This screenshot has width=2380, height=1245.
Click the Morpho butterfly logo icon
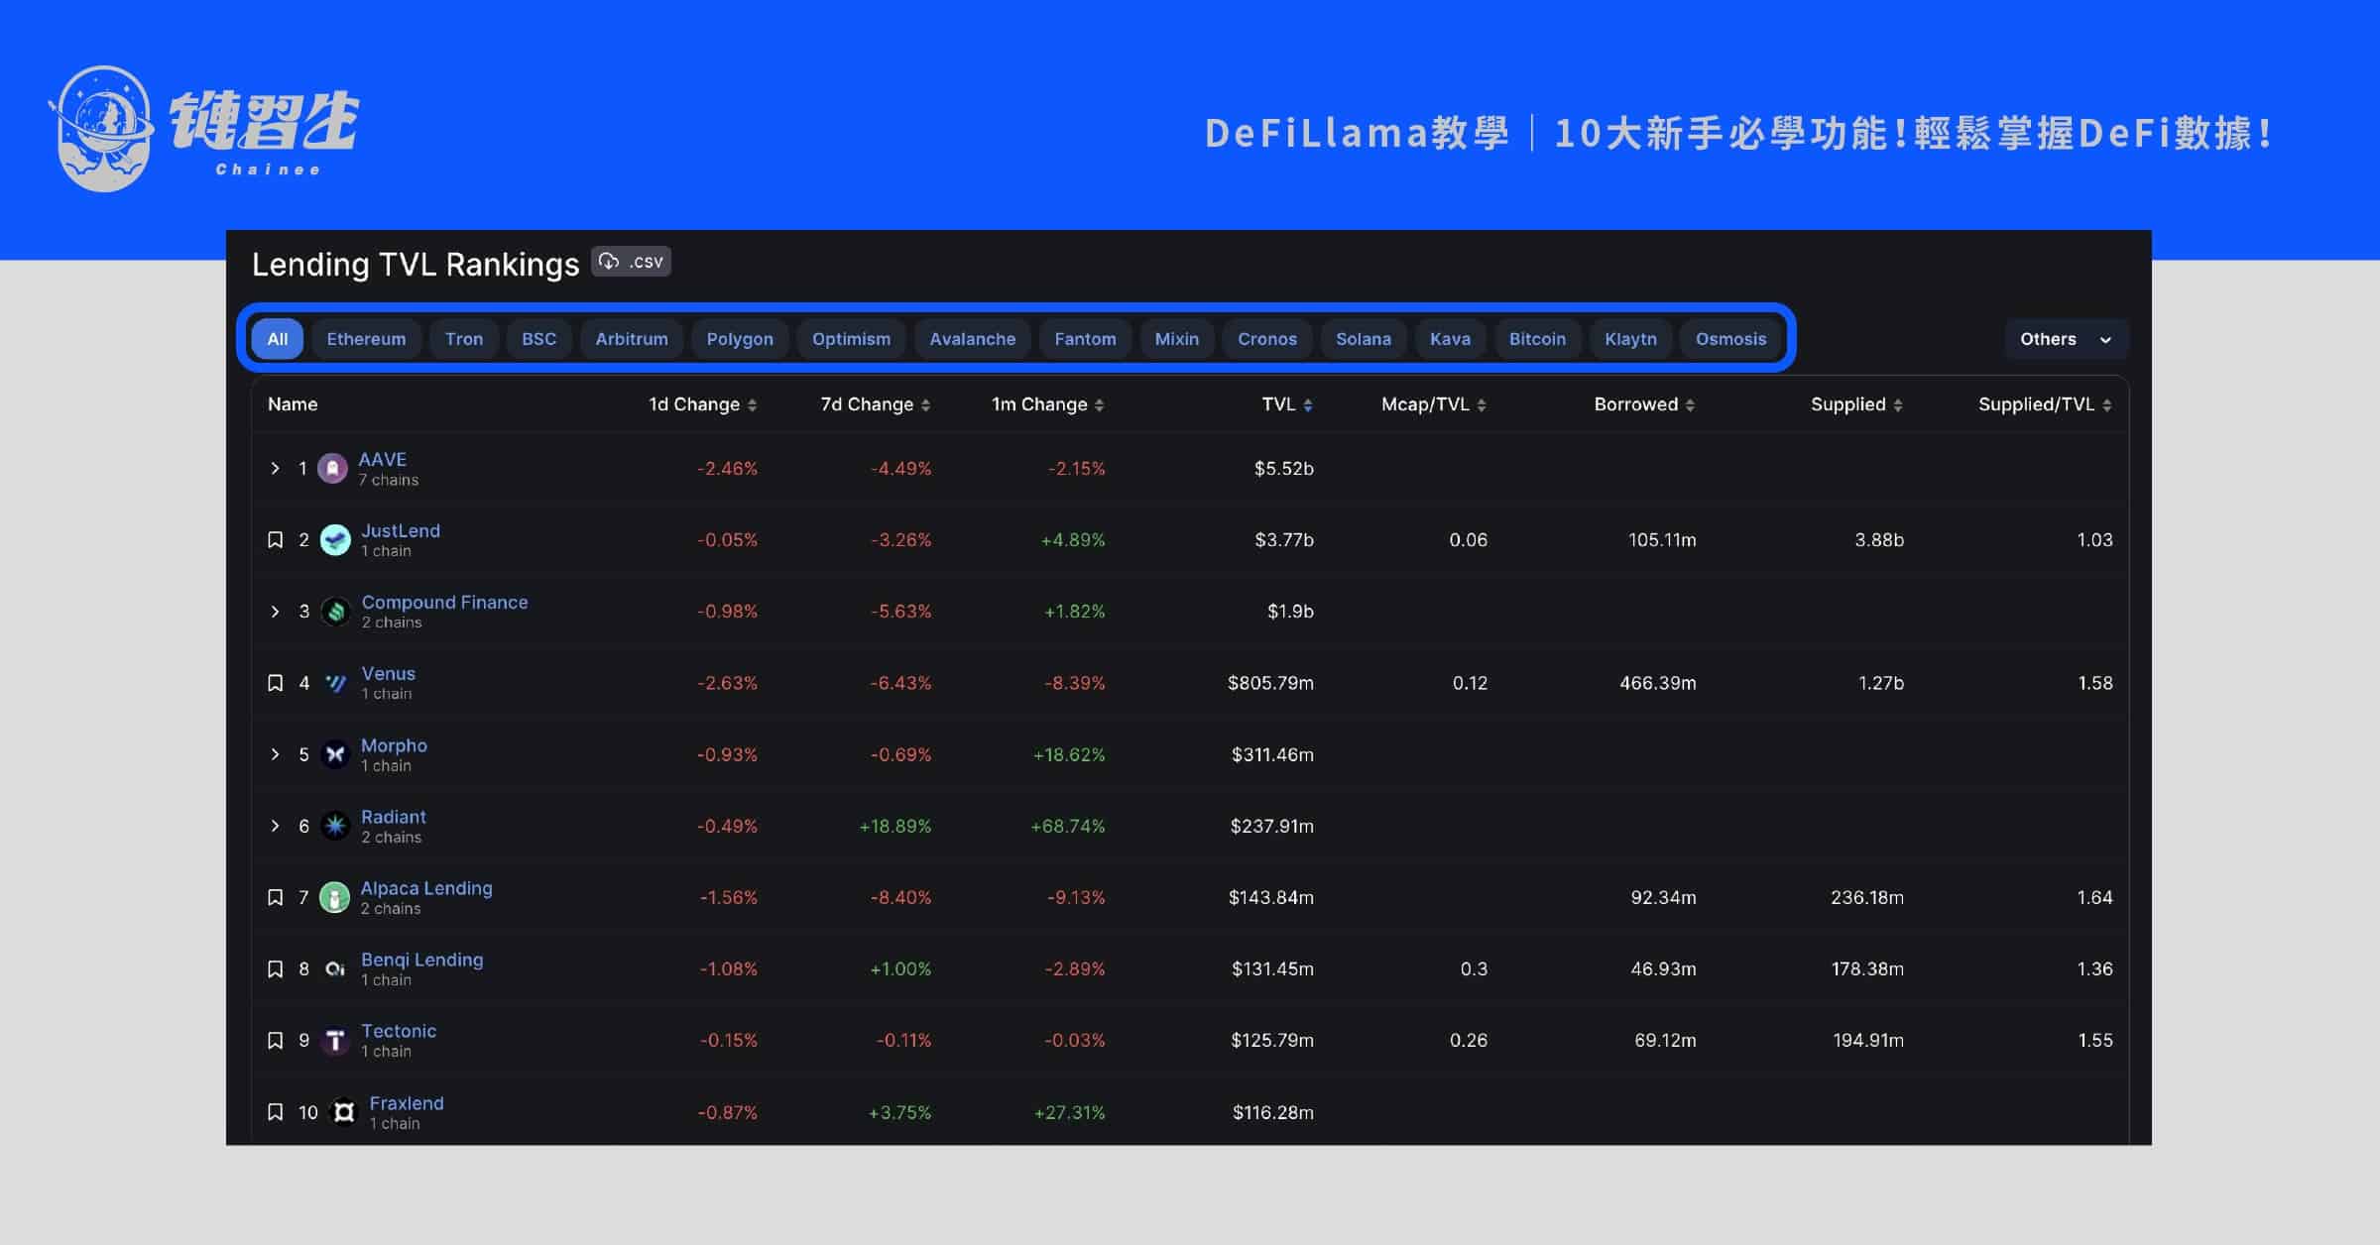(335, 754)
